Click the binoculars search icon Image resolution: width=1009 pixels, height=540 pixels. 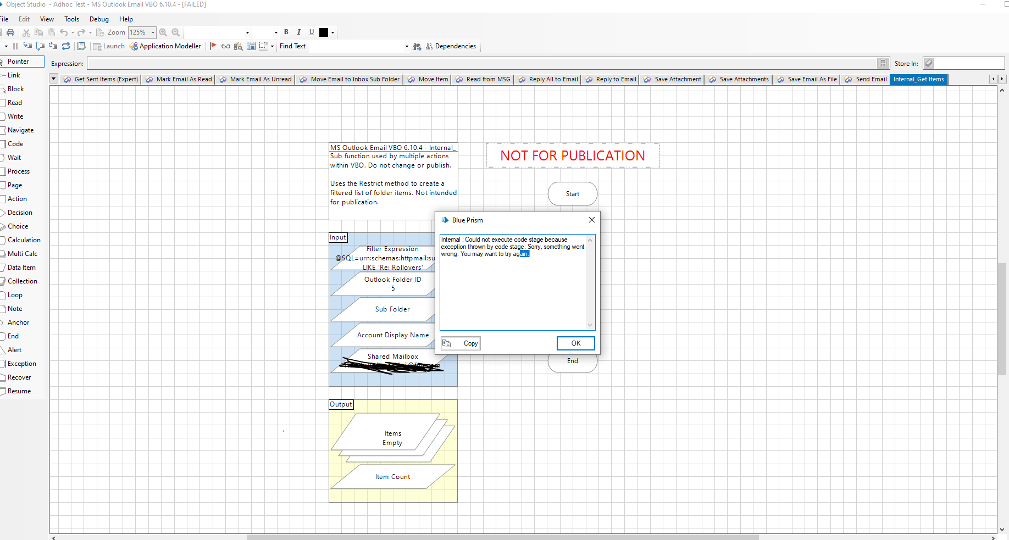(x=417, y=46)
